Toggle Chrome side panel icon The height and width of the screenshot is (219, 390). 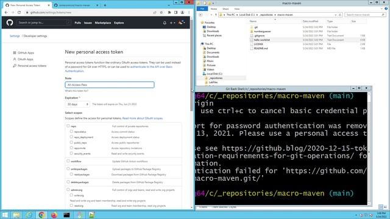tap(176, 12)
